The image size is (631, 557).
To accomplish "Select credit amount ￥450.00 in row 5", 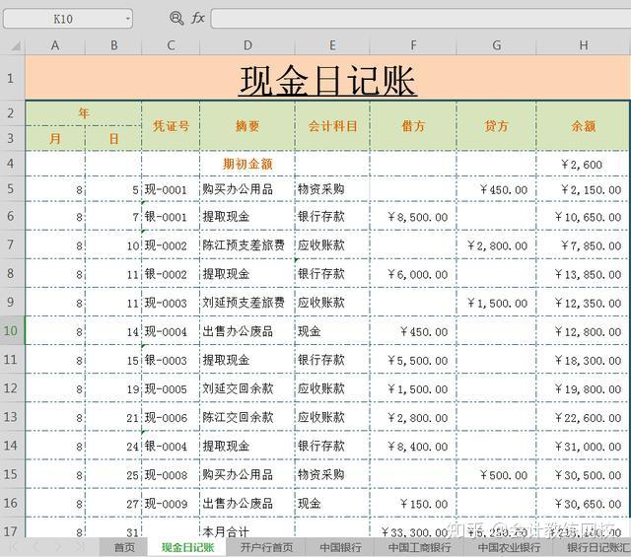I will pos(497,189).
